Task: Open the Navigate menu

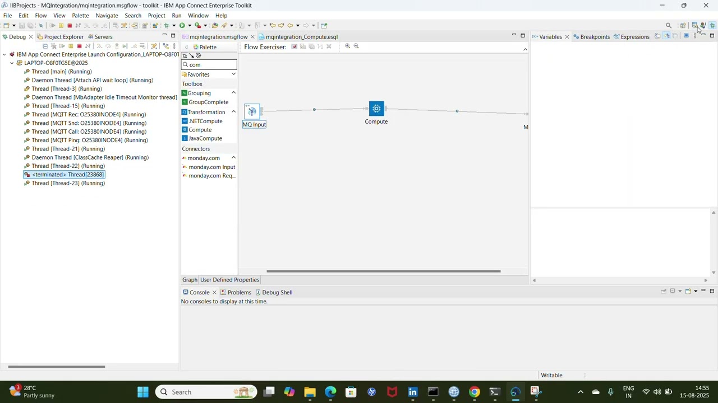Action: coord(107,16)
